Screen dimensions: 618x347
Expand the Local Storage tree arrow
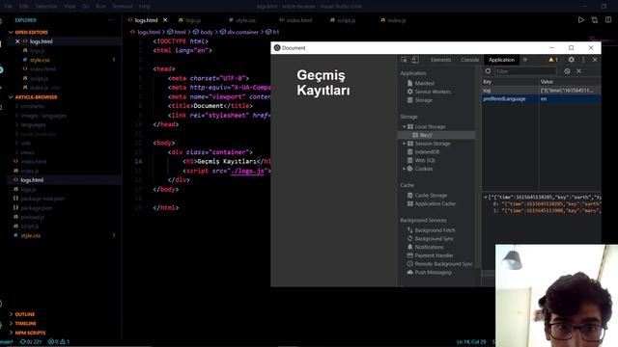click(404, 126)
